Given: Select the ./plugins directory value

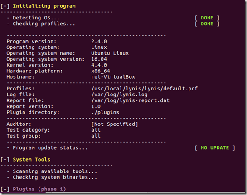Looking at the screenshot, I should click(x=105, y=113).
